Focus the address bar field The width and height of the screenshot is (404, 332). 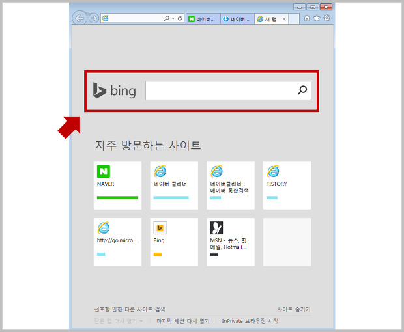[143, 18]
